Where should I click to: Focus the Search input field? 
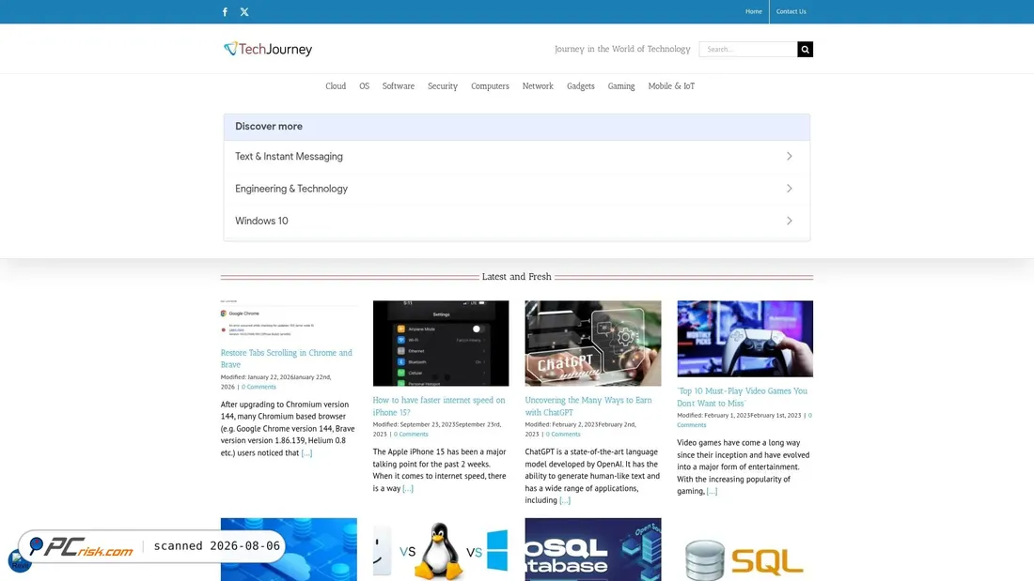748,50
